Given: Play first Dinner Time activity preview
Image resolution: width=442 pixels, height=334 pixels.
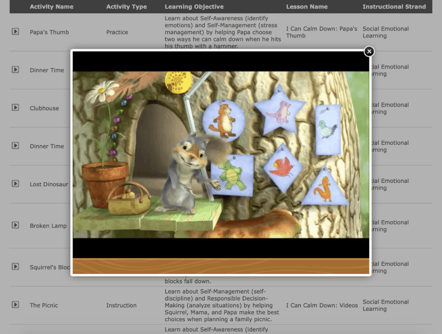Looking at the screenshot, I should coord(15,69).
